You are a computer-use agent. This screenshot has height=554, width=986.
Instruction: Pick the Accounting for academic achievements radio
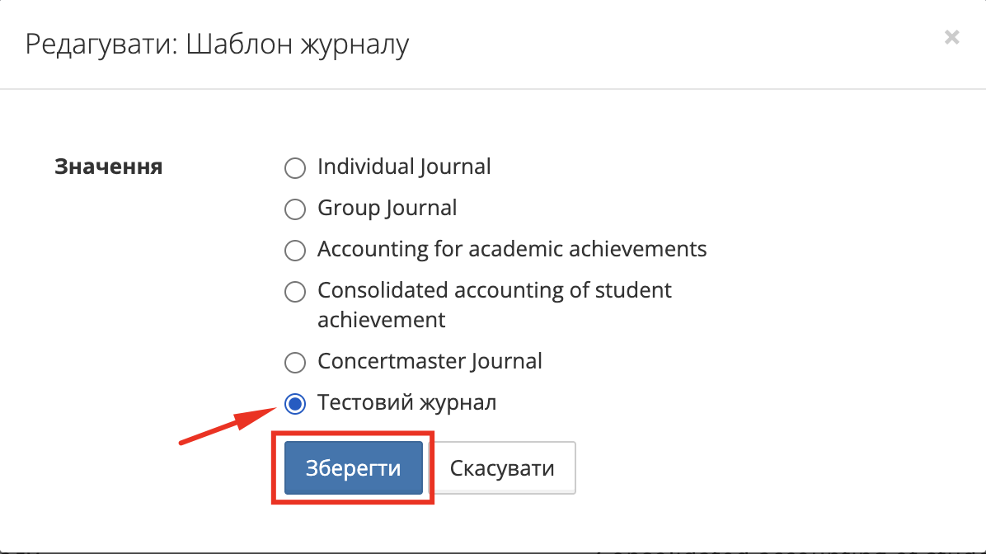tap(294, 250)
